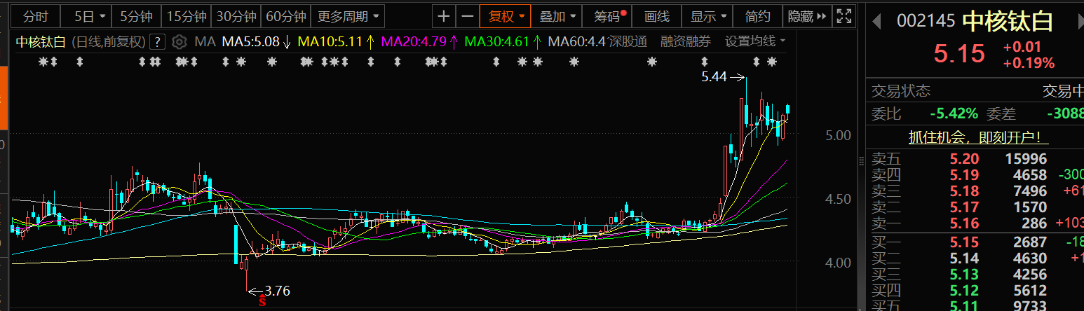Hide side panel using 隐藏 button
This screenshot has width=1084, height=311.
point(806,16)
